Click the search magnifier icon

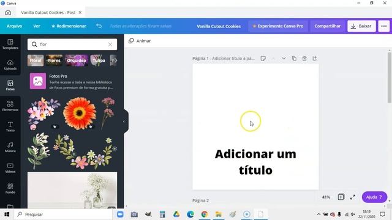click(34, 45)
